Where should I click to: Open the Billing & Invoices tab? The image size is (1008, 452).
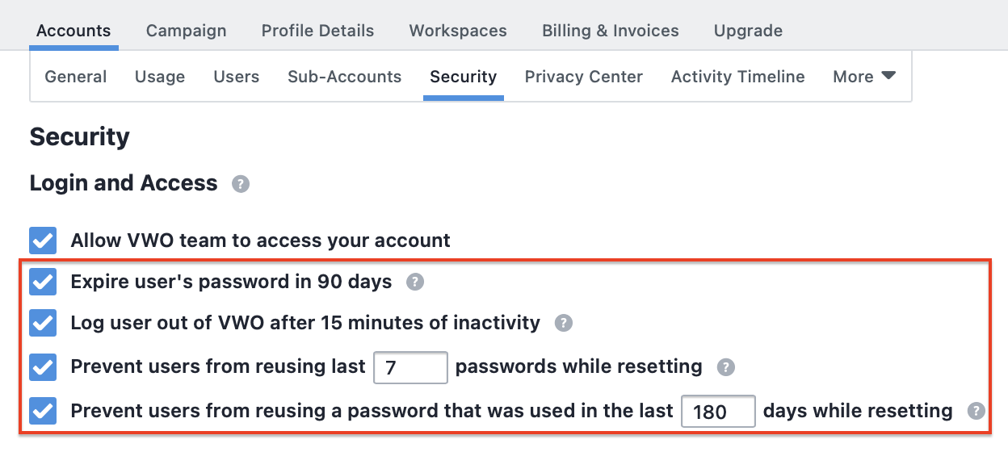tap(611, 31)
